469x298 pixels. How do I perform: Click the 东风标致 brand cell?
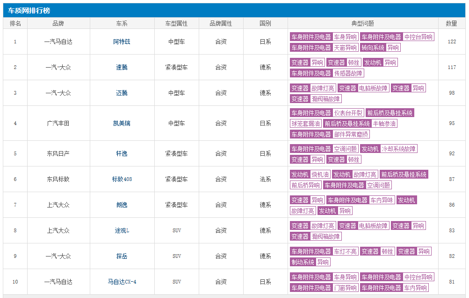(x=58, y=179)
